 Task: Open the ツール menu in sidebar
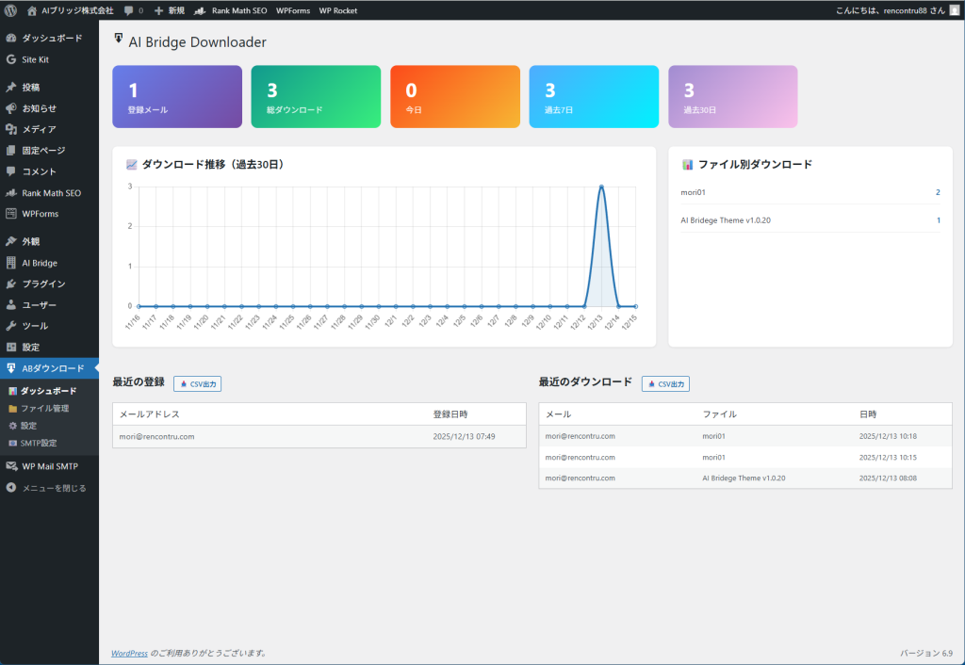35,326
